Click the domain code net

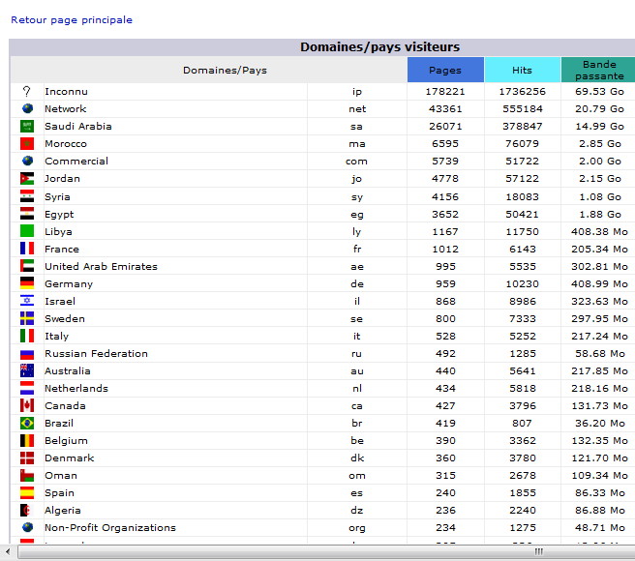click(357, 109)
